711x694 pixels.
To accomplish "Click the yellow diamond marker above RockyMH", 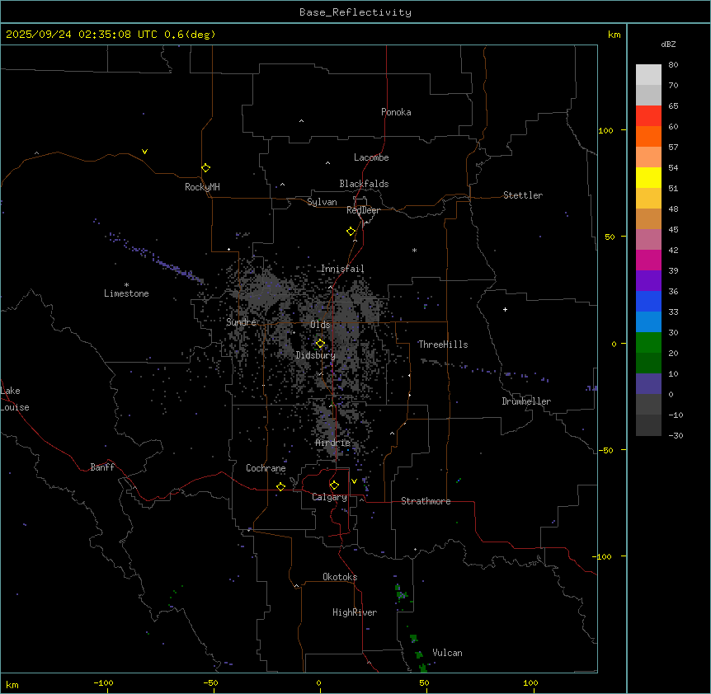I will [205, 167].
